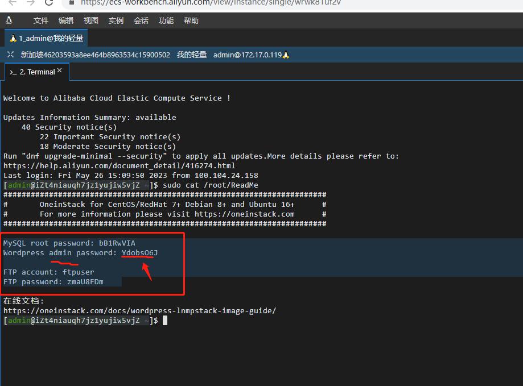Viewport: 523px width, 386px height.
Task: Switch to the 1_admin@我的轻量 session tab
Action: point(46,38)
